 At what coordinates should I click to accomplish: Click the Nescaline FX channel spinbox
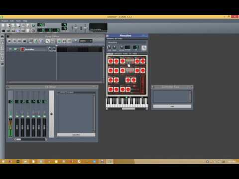136,47
